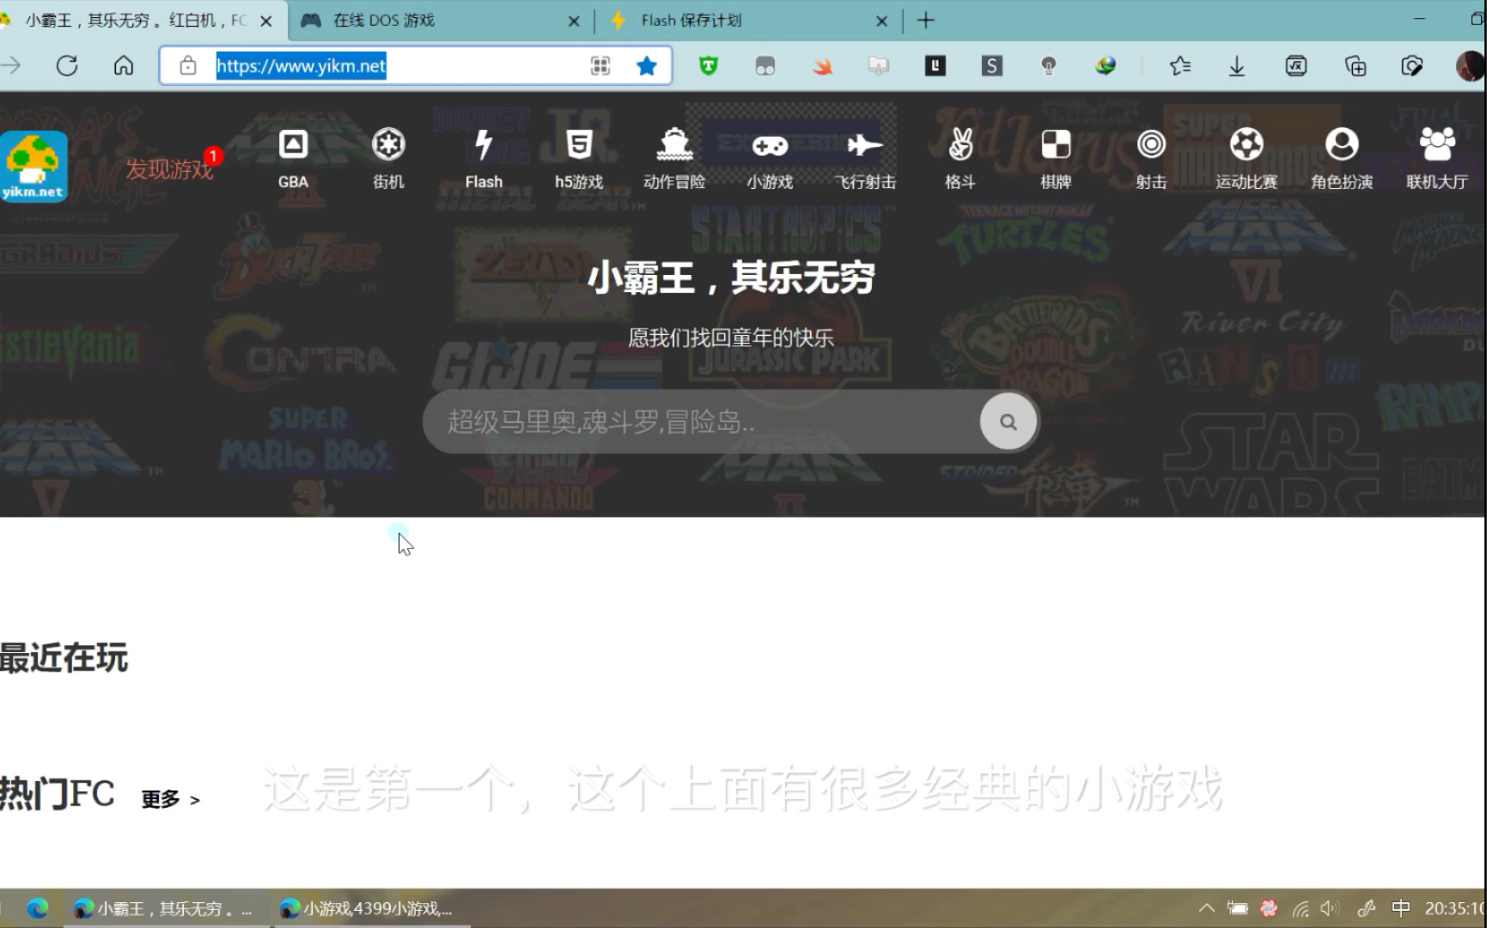The width and height of the screenshot is (1487, 928).
Task: Open the 小游戏 gamepad category
Action: pyautogui.click(x=770, y=159)
